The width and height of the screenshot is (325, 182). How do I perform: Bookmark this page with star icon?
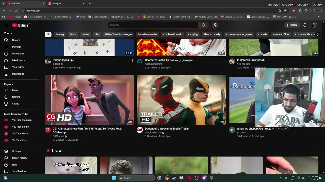pos(285,11)
